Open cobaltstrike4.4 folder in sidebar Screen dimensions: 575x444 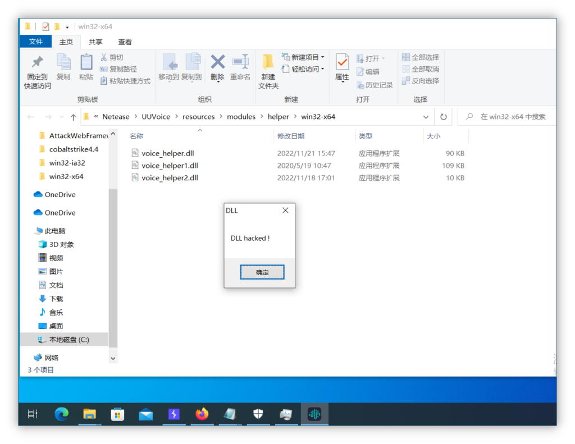click(69, 149)
